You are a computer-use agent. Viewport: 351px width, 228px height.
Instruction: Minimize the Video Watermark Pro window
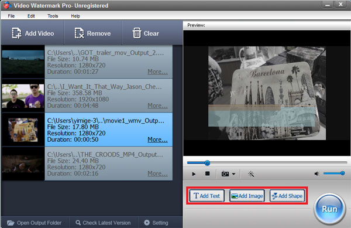click(x=328, y=5)
